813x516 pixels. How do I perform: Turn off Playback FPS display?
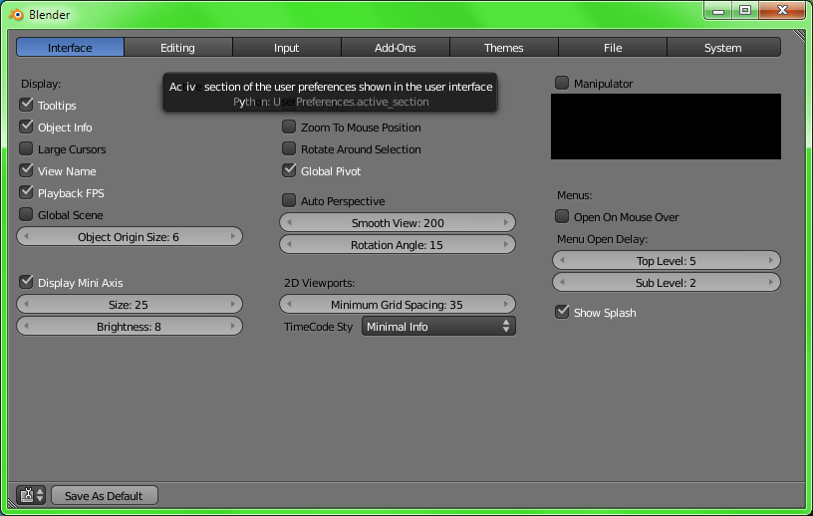tap(26, 192)
